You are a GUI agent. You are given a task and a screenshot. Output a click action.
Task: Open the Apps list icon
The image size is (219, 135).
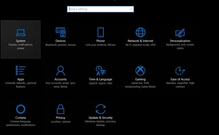[21, 70]
